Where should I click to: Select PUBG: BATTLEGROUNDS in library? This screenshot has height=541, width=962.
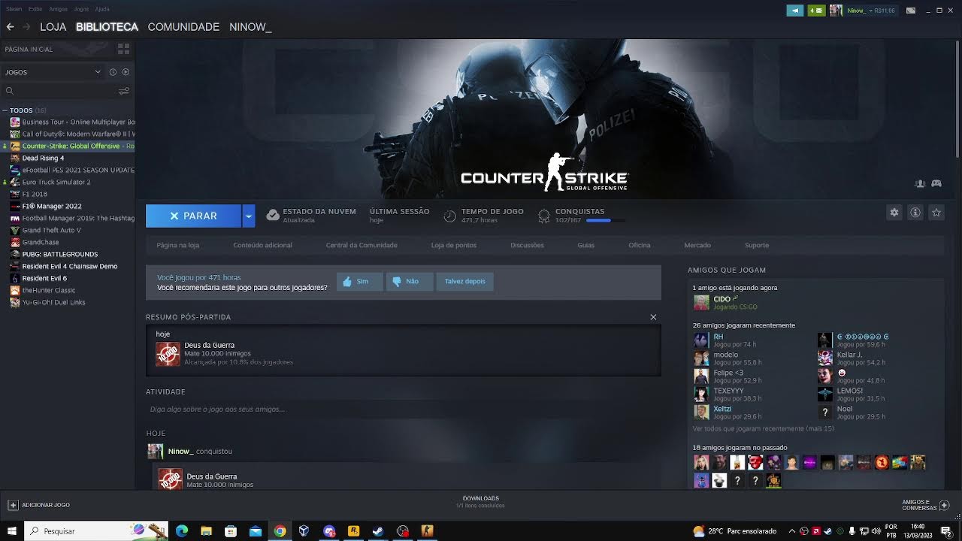tap(60, 255)
